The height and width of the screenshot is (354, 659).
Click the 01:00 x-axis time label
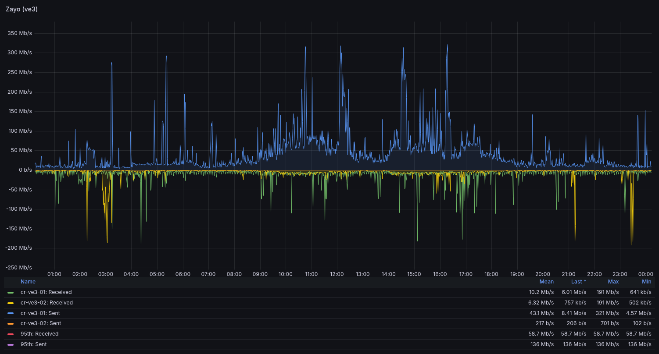pos(54,274)
